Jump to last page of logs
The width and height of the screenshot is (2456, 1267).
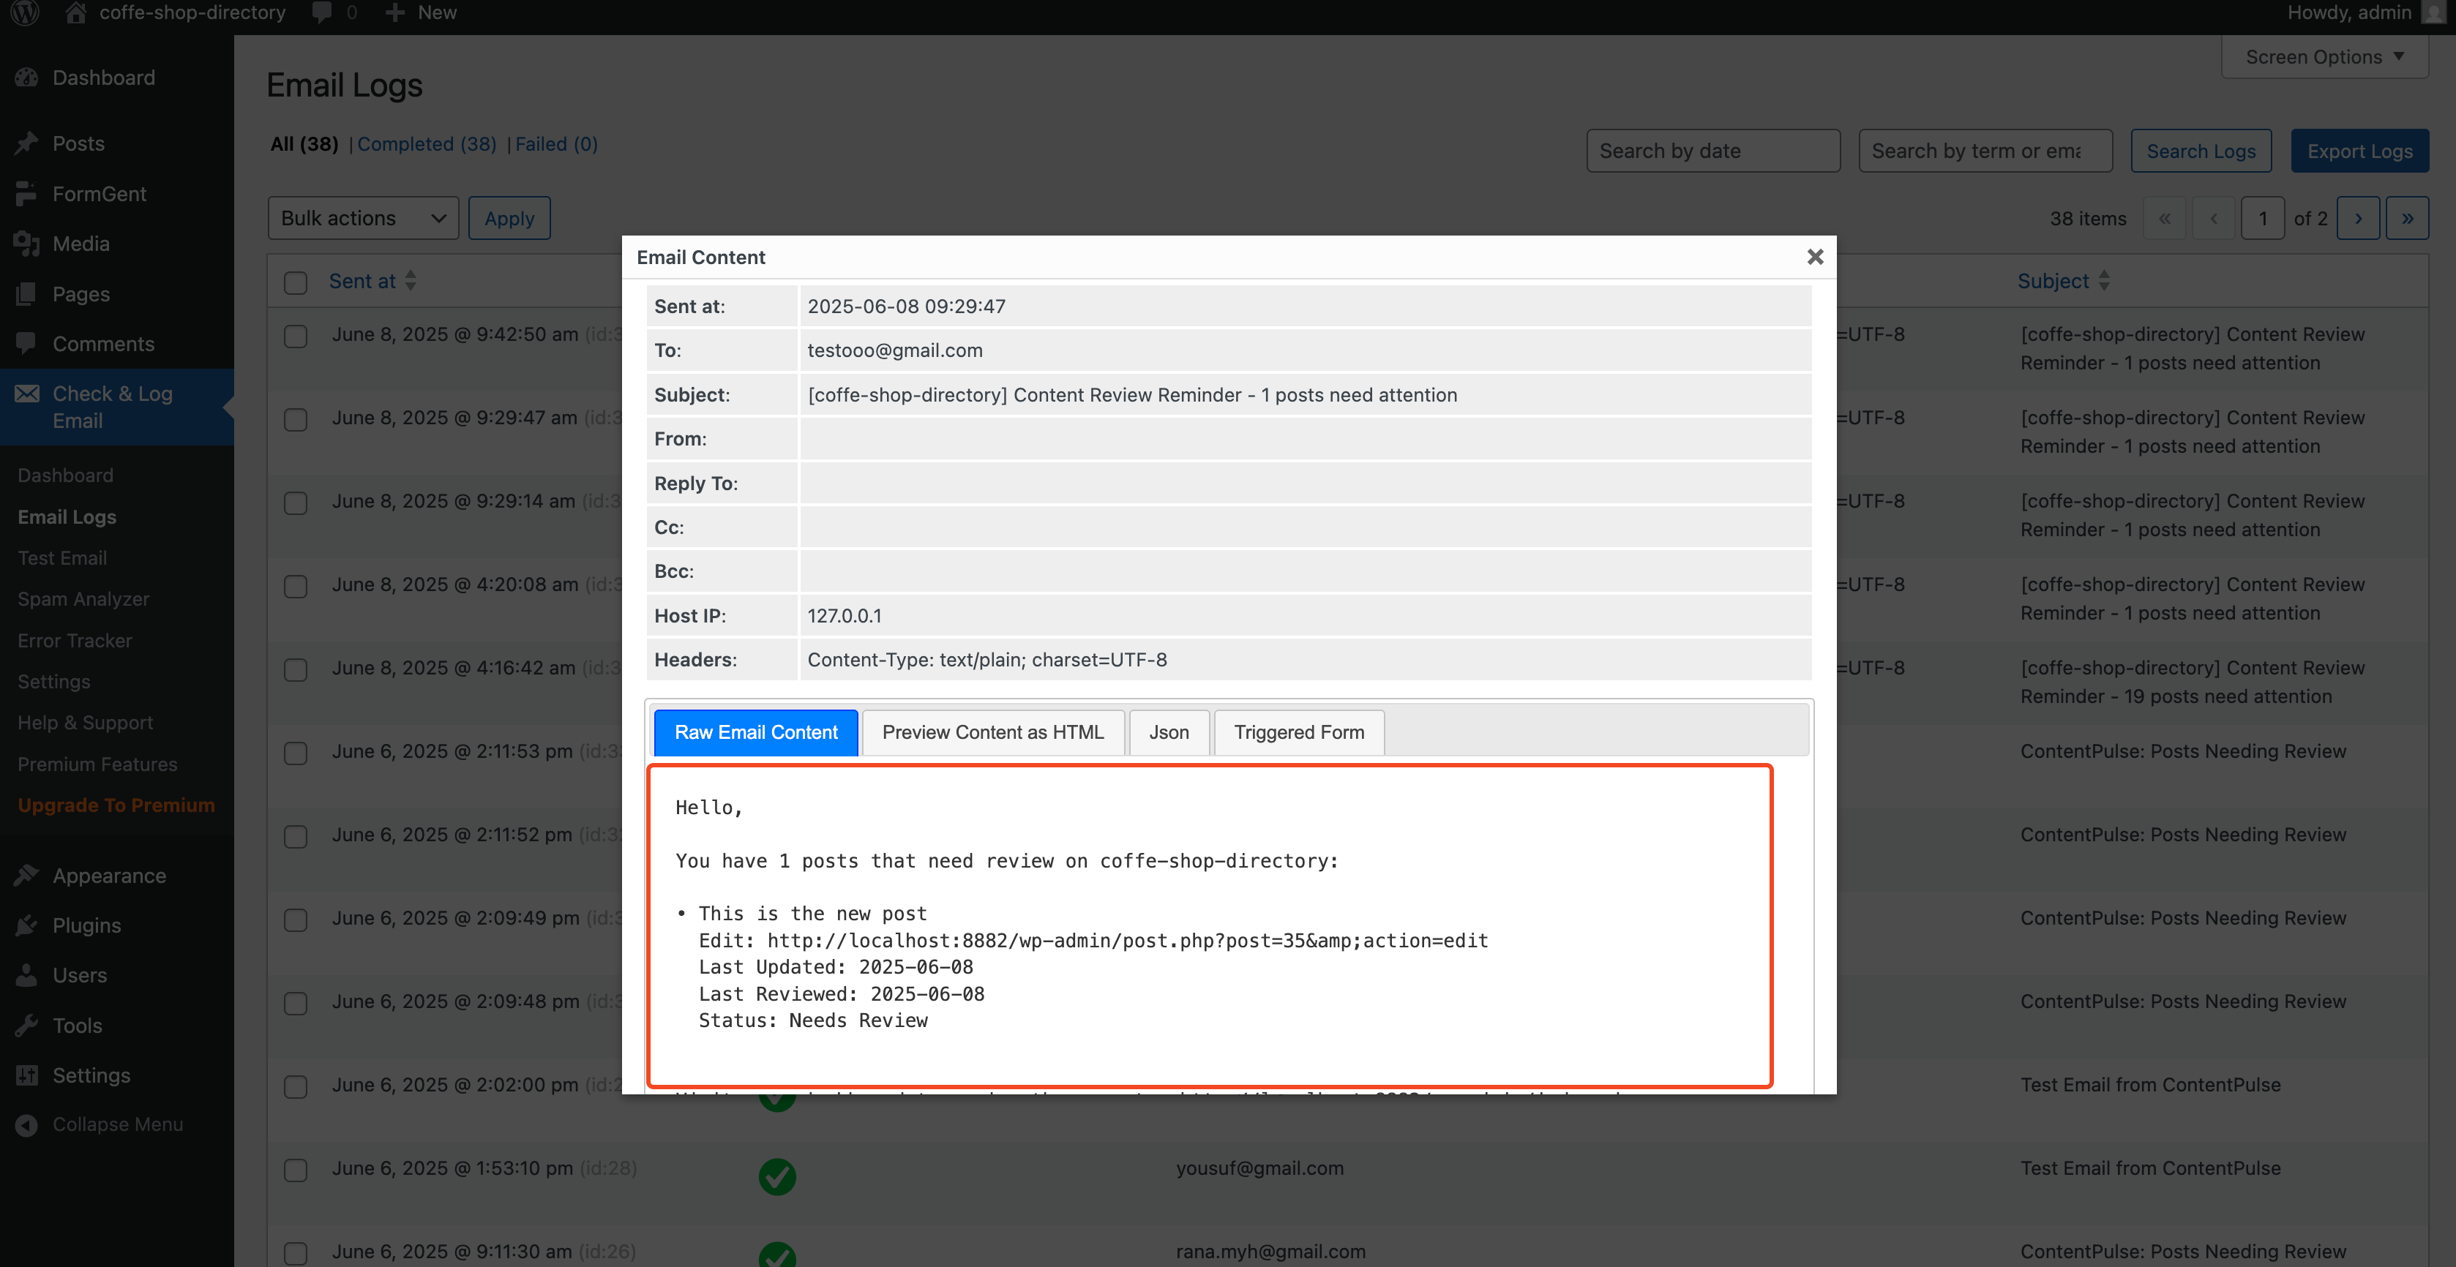pos(2406,218)
